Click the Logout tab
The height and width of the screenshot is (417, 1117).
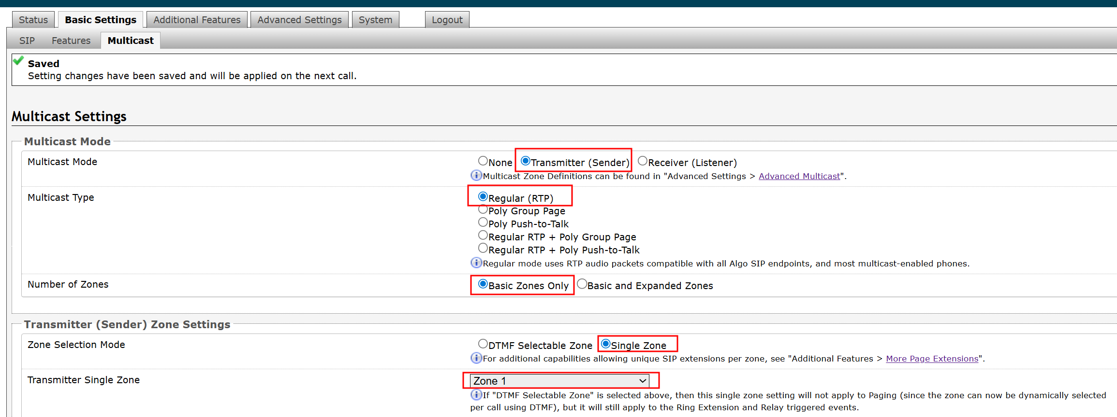pyautogui.click(x=447, y=20)
